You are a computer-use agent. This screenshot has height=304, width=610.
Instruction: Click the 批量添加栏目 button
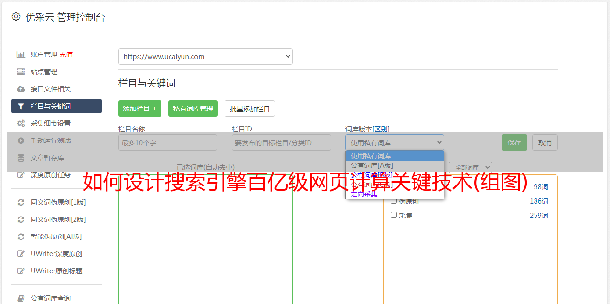click(250, 109)
